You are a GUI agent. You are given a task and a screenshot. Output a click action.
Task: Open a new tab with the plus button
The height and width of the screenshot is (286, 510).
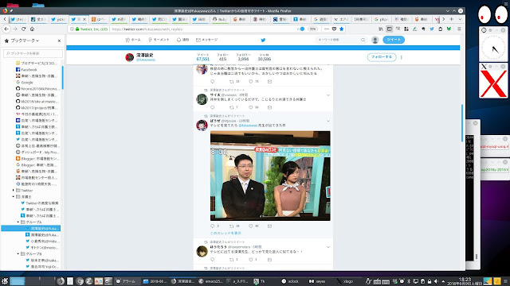(452, 19)
